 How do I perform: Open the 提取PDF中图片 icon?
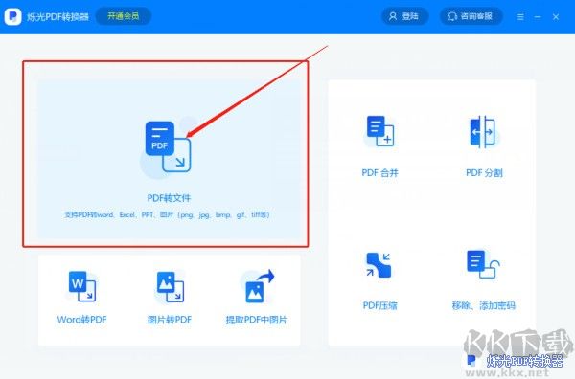tap(260, 286)
